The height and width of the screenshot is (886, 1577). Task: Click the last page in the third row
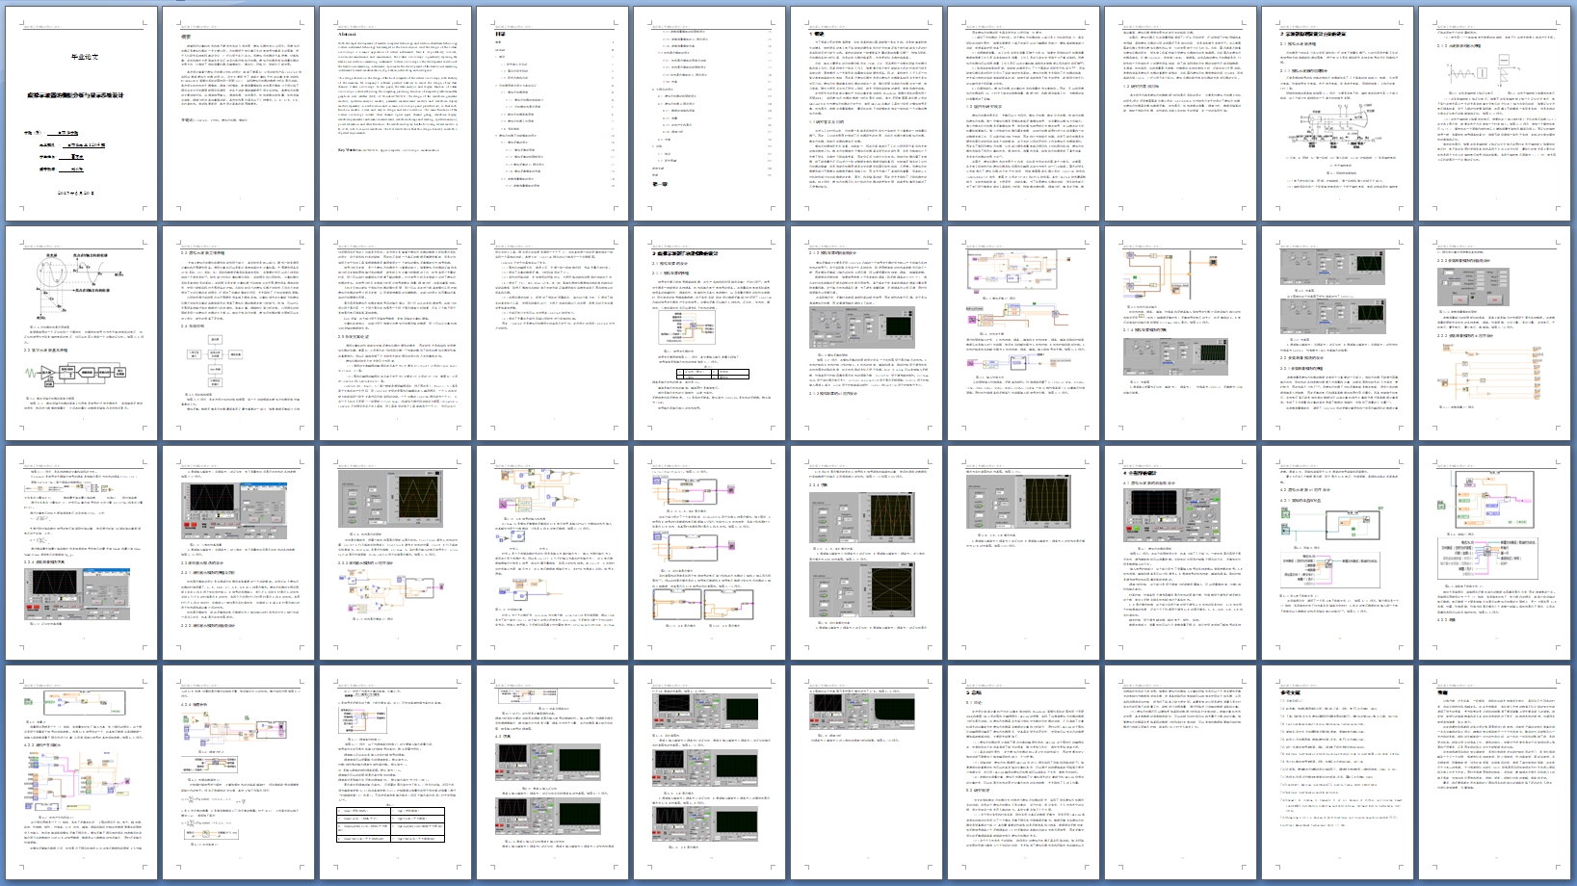(x=1494, y=552)
